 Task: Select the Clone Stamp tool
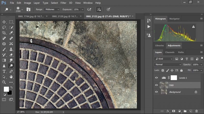coord(11,49)
